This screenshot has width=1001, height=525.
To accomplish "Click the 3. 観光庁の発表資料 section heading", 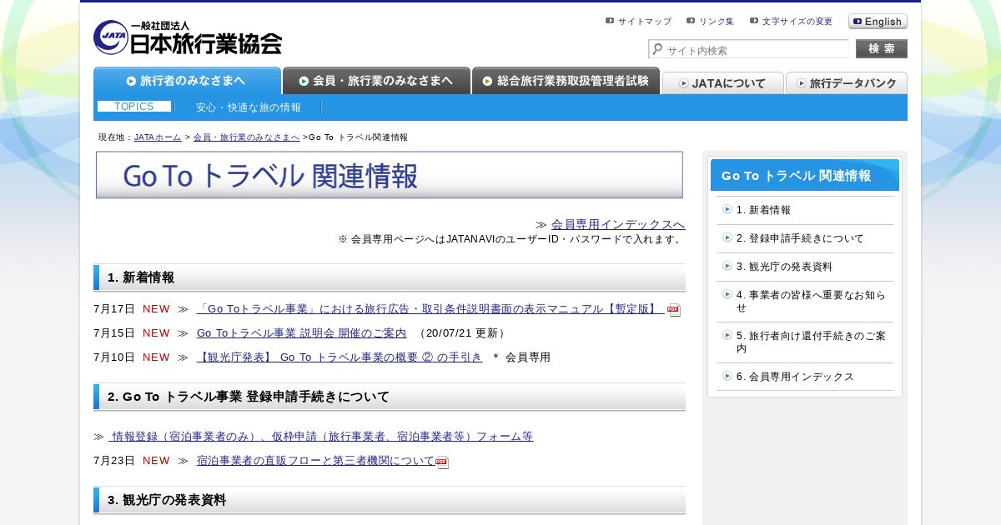I will point(390,500).
